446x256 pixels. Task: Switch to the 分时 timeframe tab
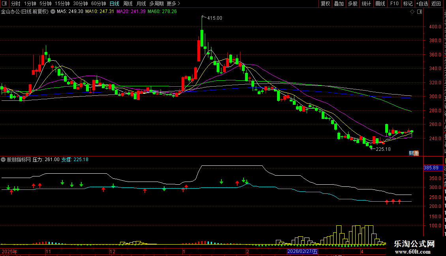click(x=16, y=4)
